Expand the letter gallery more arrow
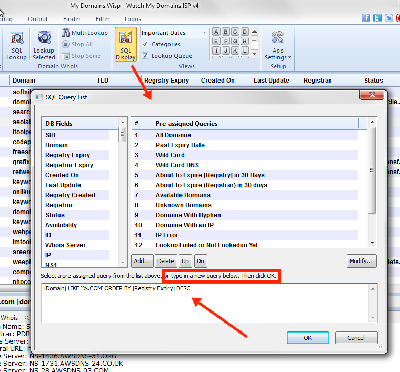 (254, 54)
